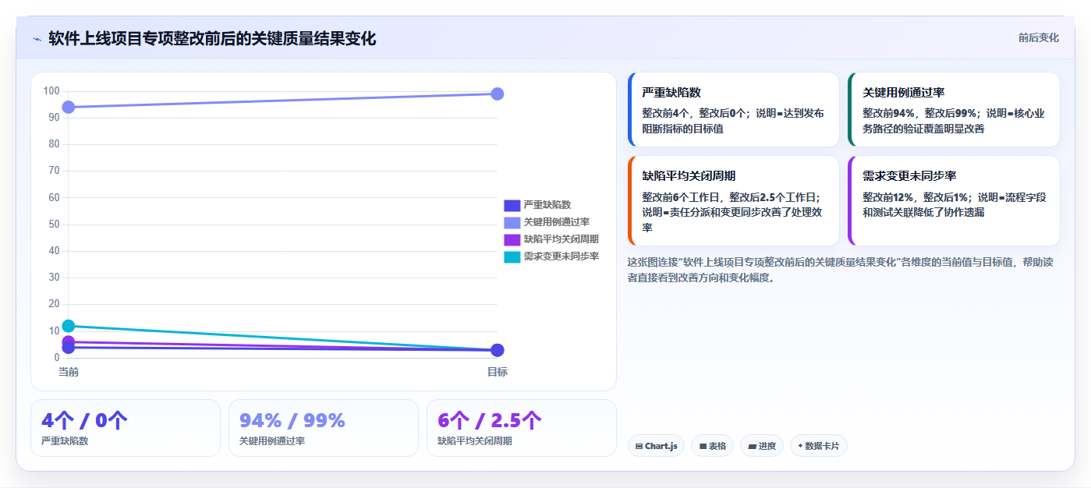Open the 6个 / 2.5个 stat card

(522, 428)
